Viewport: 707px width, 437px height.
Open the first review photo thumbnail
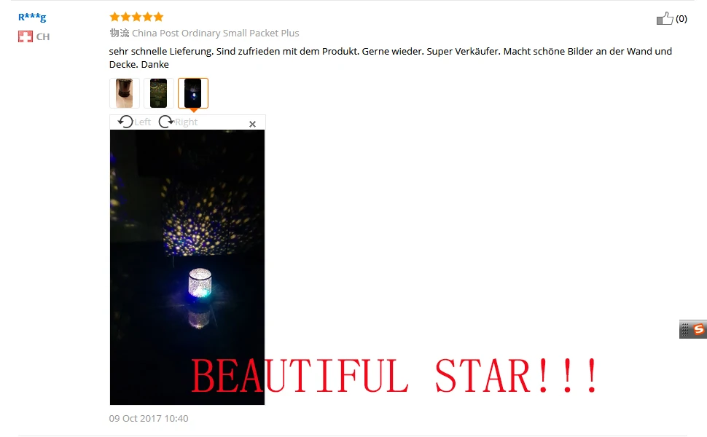(x=125, y=93)
